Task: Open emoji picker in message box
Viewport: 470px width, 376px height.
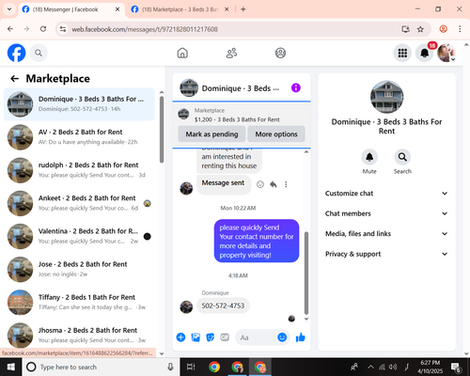Action: click(282, 337)
